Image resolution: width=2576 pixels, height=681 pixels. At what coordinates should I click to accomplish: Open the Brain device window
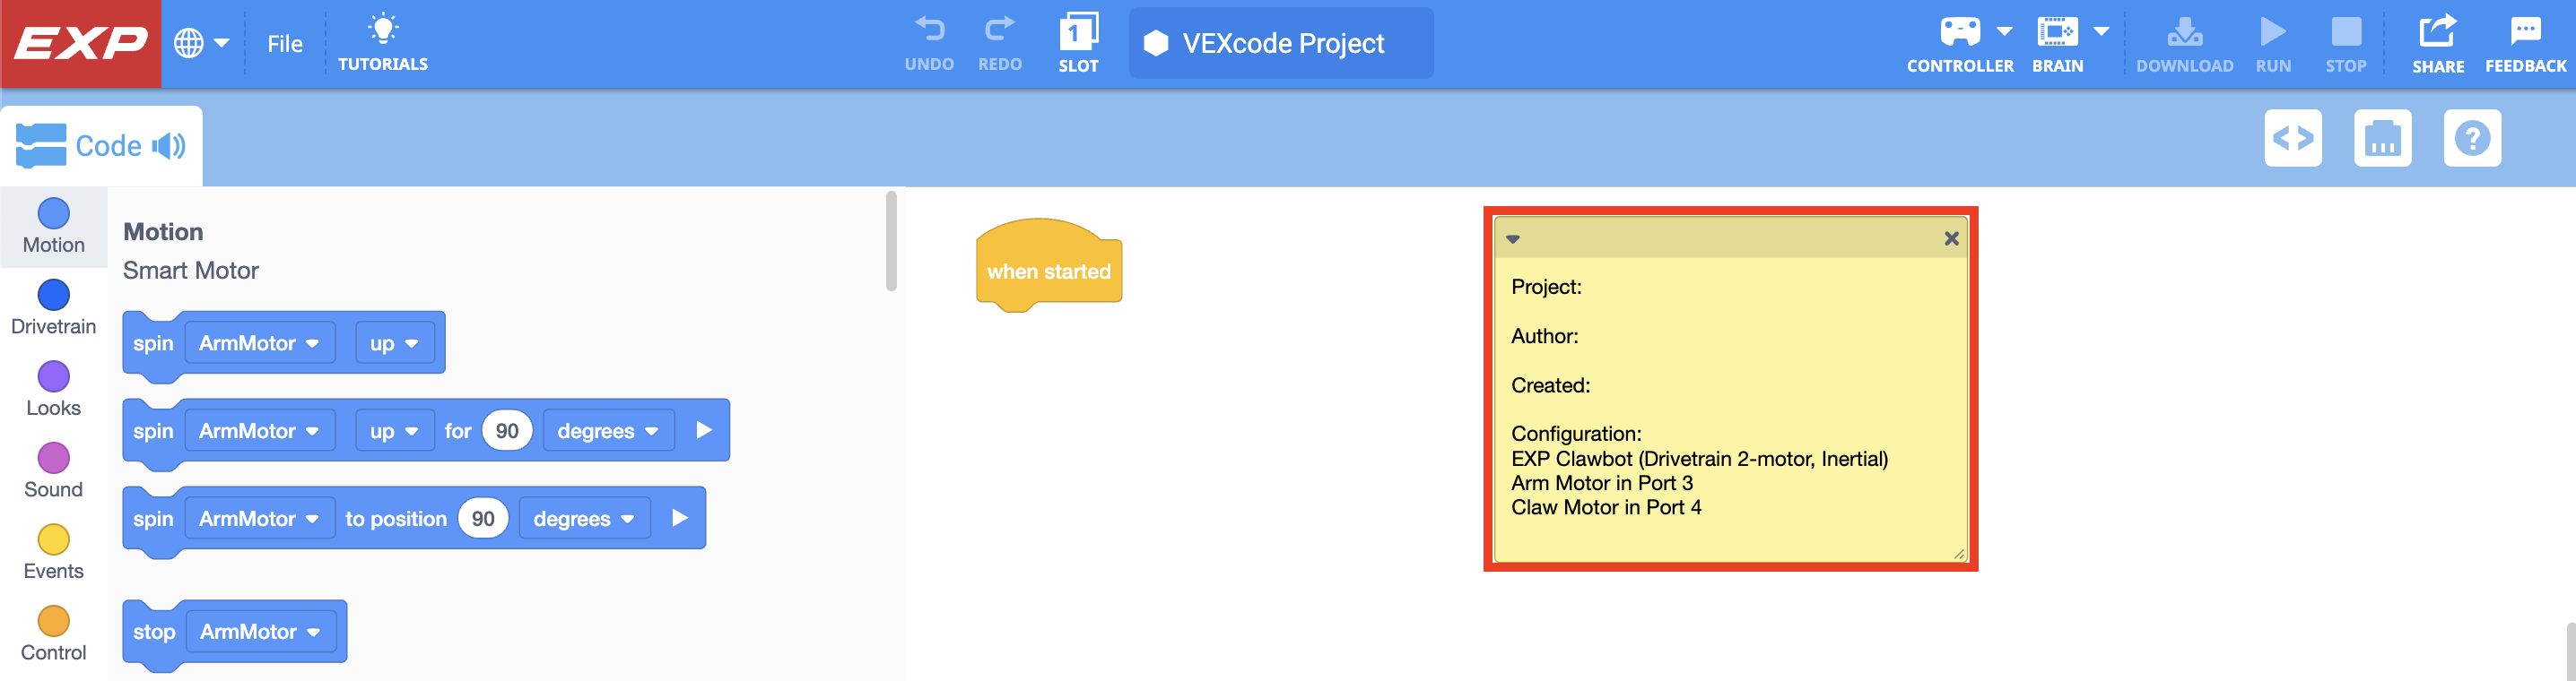coord(2058,35)
